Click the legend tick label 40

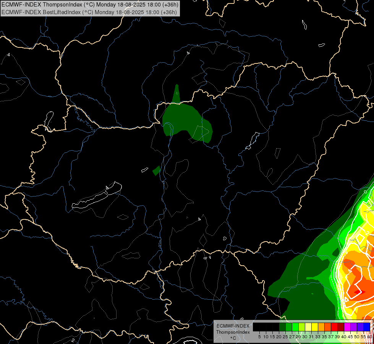344,337
